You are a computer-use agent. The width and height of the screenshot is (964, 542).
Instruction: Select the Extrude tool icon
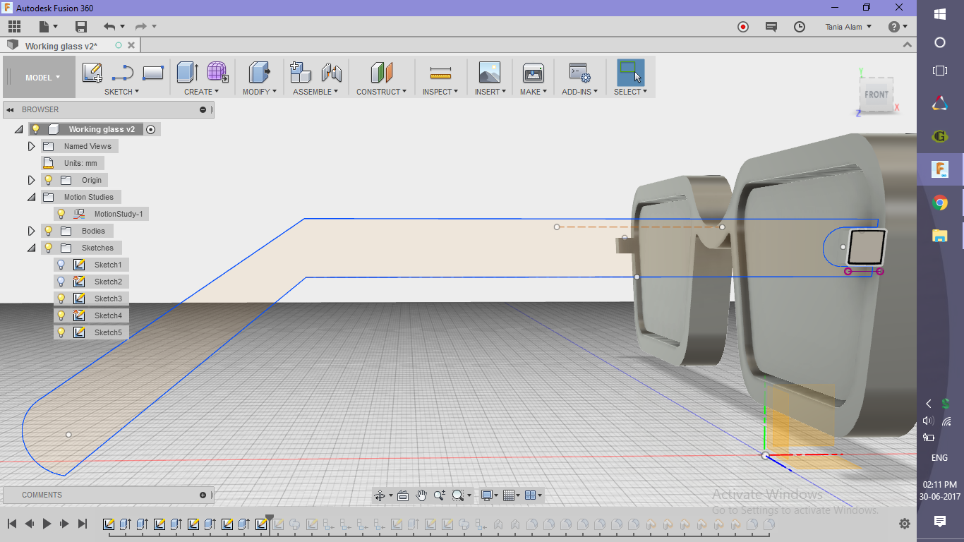click(x=187, y=72)
